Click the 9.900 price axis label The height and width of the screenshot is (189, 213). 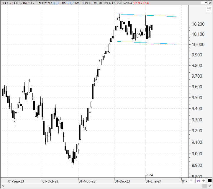(x=197, y=55)
